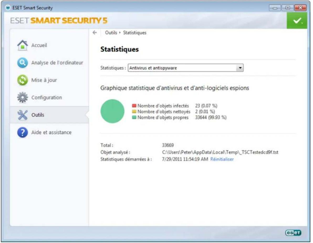Click the Statistiques heading

pos(119,49)
